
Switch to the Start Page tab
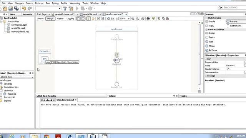[x=42, y=15]
